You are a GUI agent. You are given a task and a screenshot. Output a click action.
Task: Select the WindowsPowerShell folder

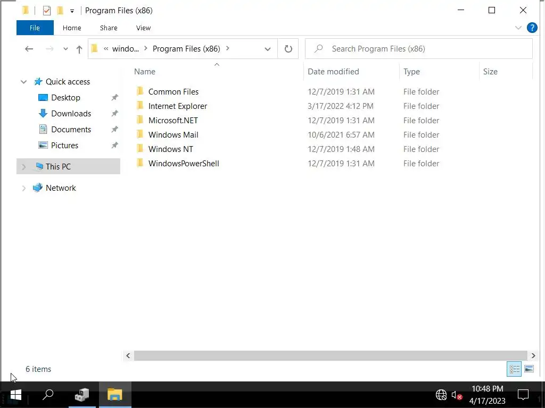coord(184,164)
